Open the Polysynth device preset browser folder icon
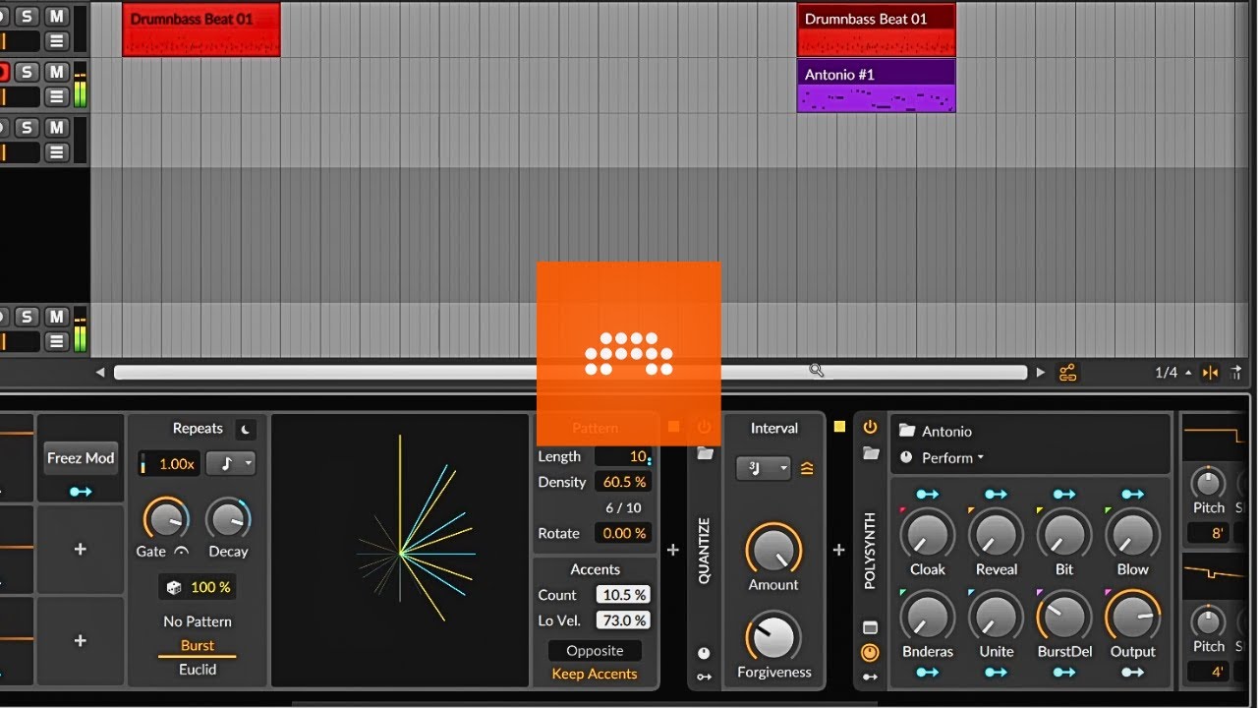Viewport: 1258px width, 708px height. [870, 453]
